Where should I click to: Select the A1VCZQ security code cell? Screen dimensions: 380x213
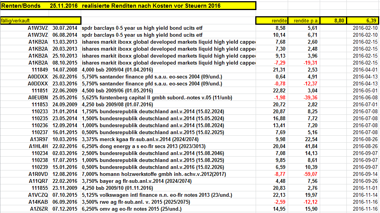click(25, 195)
